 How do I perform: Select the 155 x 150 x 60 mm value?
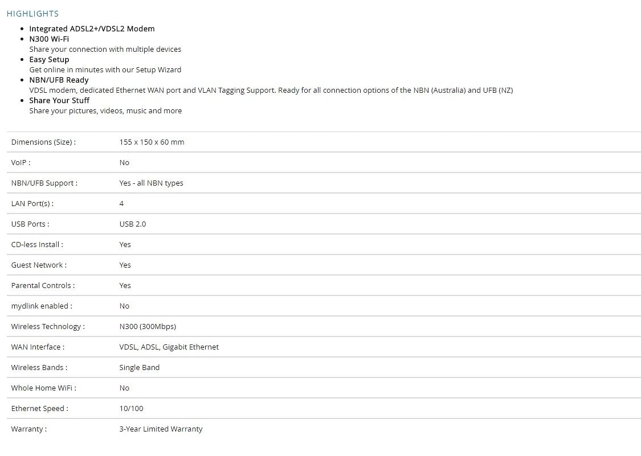[152, 142]
